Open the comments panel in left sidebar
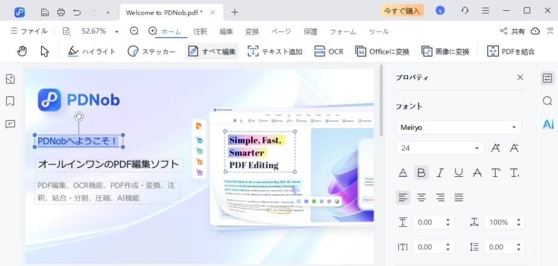 pos(10,124)
